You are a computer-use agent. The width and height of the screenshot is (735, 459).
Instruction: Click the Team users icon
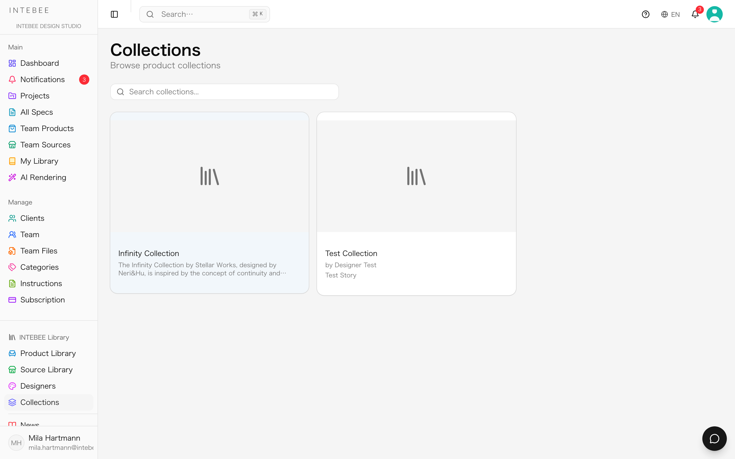[x=12, y=235]
